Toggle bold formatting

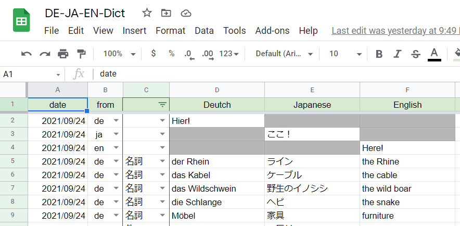379,54
